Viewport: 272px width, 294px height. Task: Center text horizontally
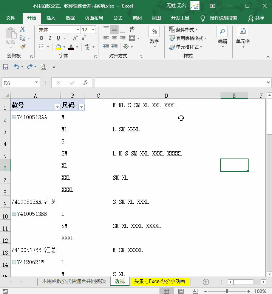(x=114, y=38)
